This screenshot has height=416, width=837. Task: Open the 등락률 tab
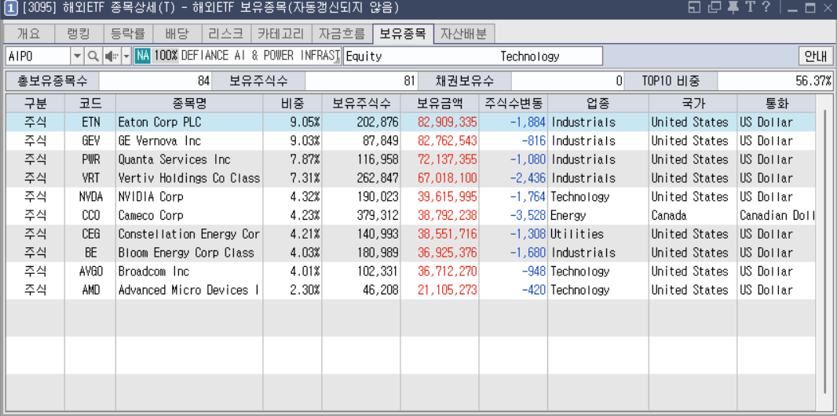click(x=128, y=34)
